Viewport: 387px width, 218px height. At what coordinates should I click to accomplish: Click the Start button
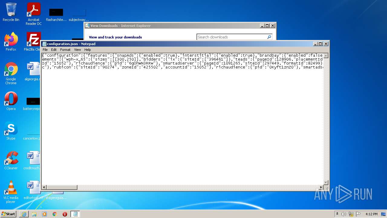pos(8,214)
